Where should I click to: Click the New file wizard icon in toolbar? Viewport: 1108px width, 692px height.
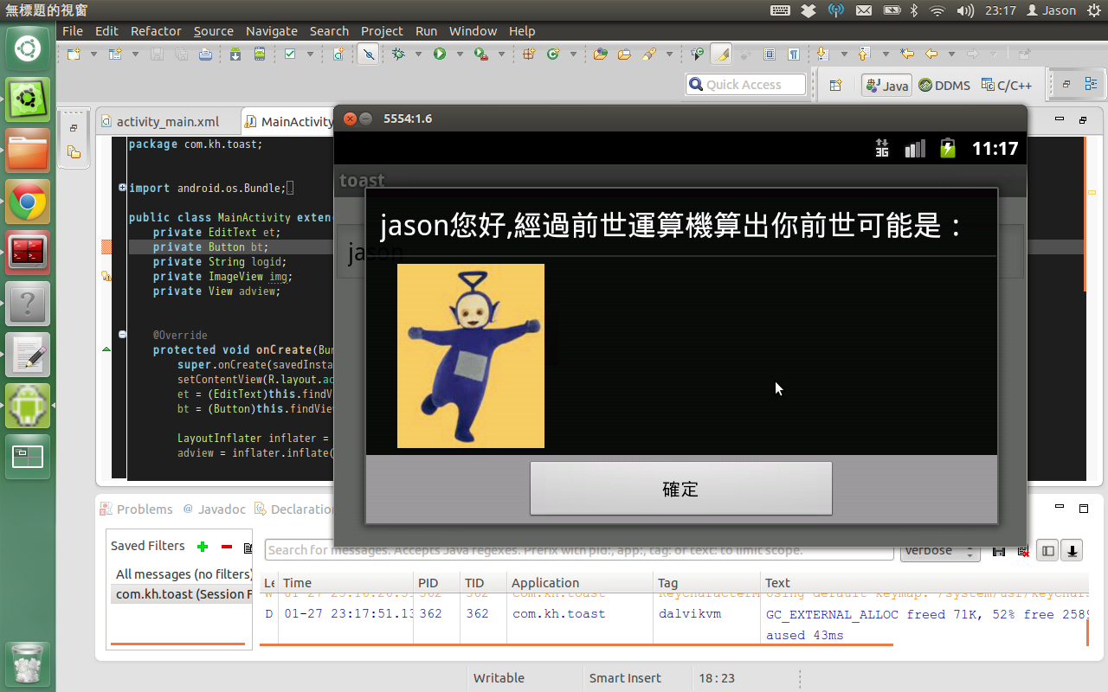click(x=74, y=54)
